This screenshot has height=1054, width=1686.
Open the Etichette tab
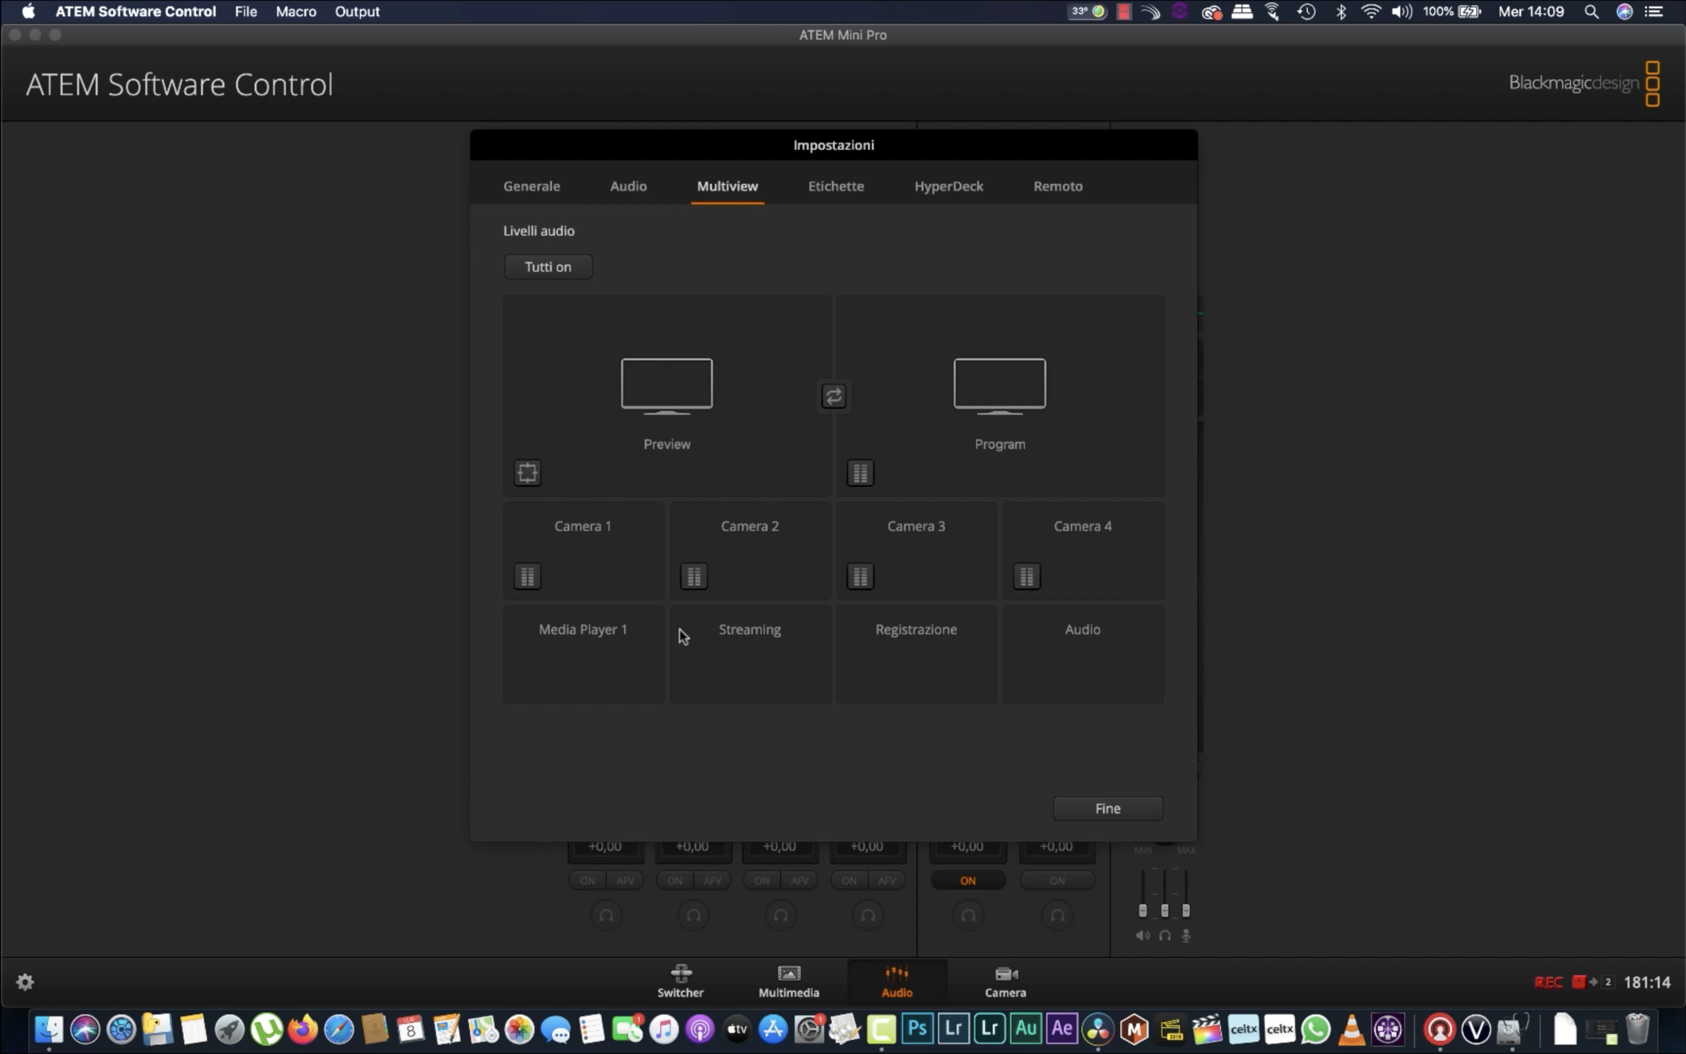pyautogui.click(x=836, y=186)
